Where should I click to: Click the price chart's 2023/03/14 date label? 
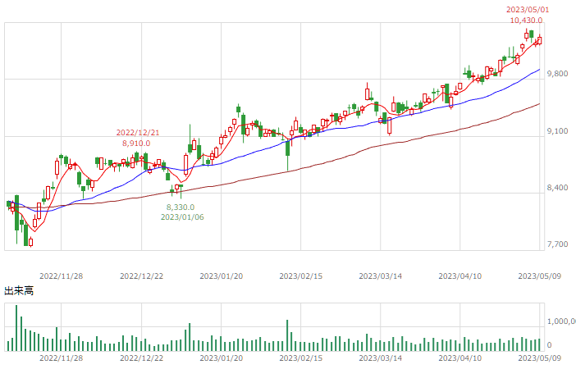pyautogui.click(x=380, y=276)
